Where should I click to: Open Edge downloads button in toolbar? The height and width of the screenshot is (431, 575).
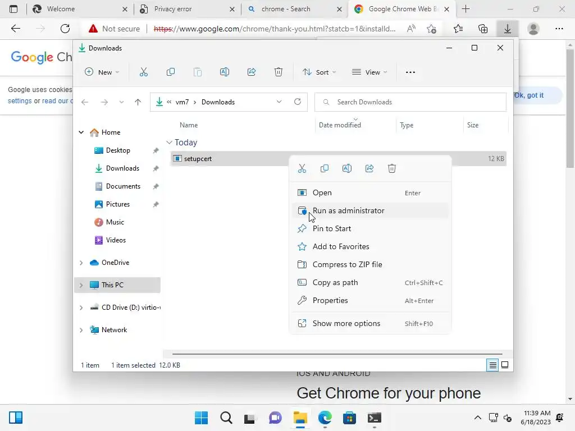pyautogui.click(x=508, y=29)
